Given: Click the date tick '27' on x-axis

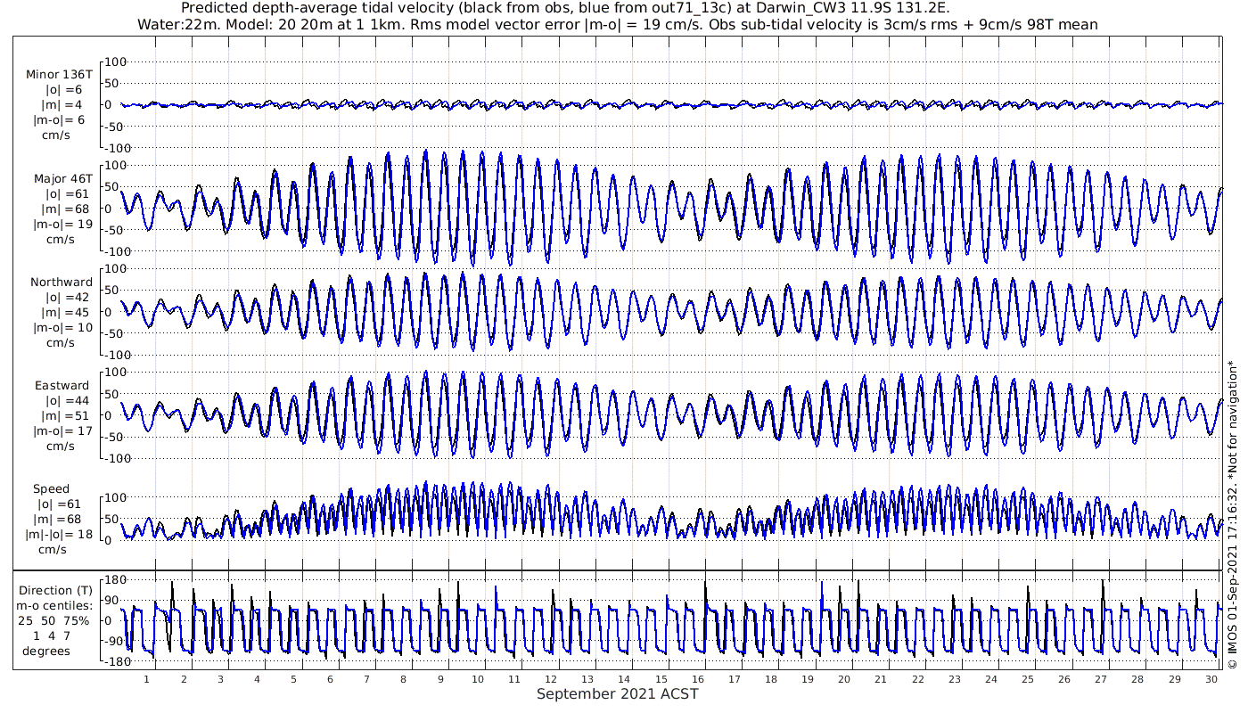Looking at the screenshot, I should [x=1101, y=679].
